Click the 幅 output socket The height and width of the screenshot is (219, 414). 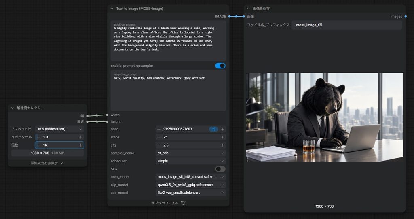[87, 116]
